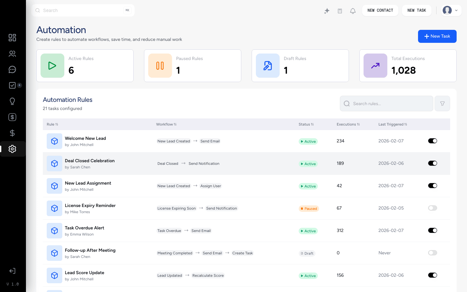Click the AI sparkle icon in top bar

coord(327,11)
